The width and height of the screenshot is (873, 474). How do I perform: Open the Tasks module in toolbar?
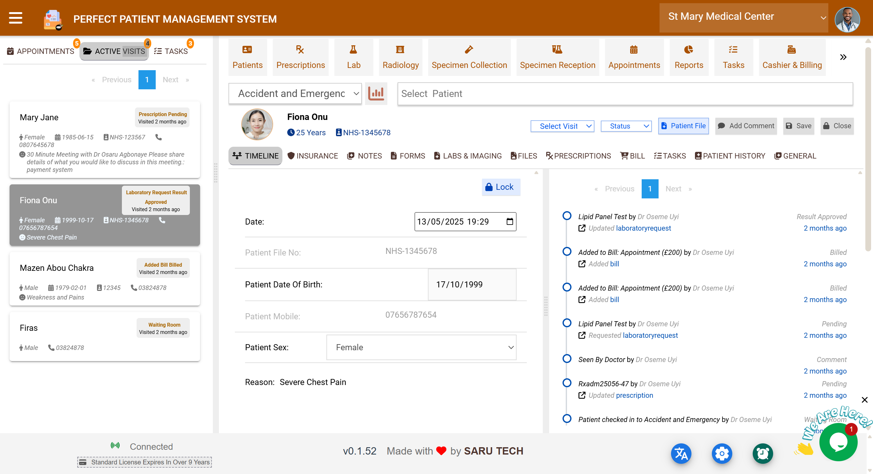[733, 57]
